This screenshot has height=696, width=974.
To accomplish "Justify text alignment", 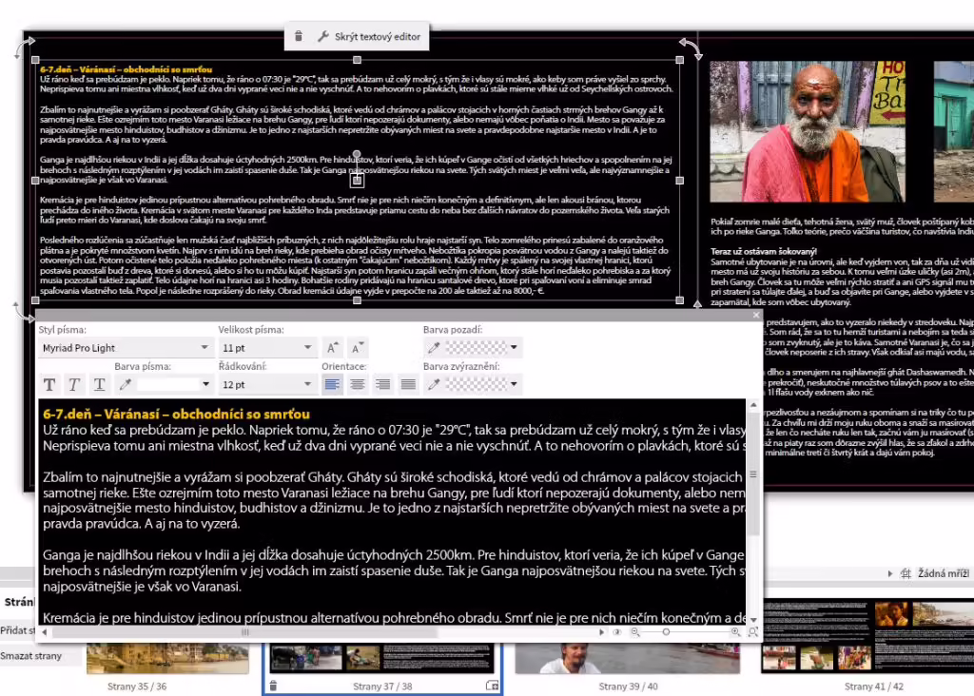I will [x=408, y=385].
